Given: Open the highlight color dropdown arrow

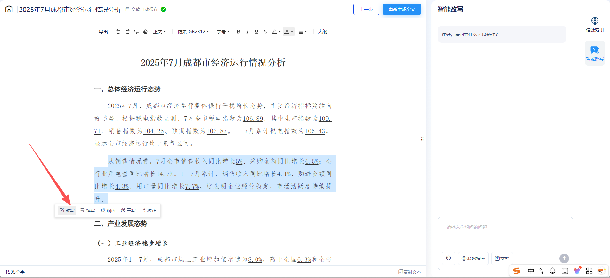Looking at the screenshot, I should point(280,32).
